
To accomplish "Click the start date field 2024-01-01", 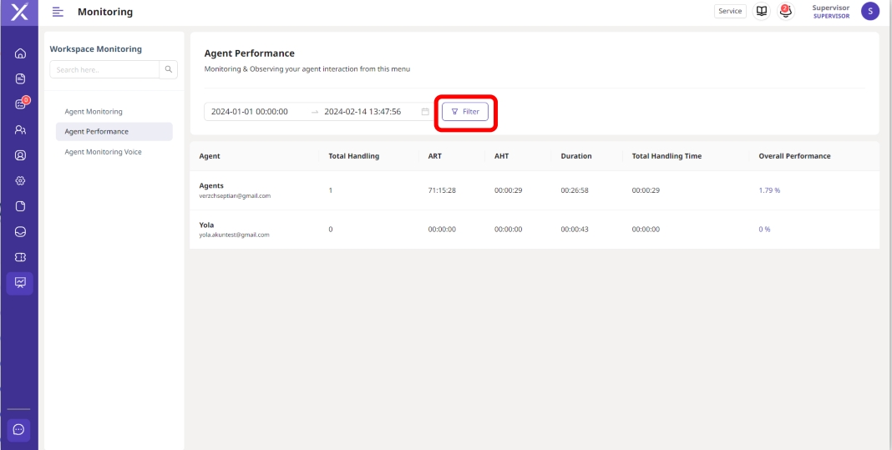I will click(x=250, y=112).
